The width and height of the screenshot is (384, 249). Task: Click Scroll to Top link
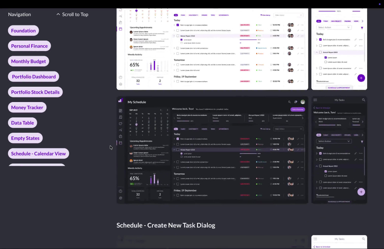[72, 15]
